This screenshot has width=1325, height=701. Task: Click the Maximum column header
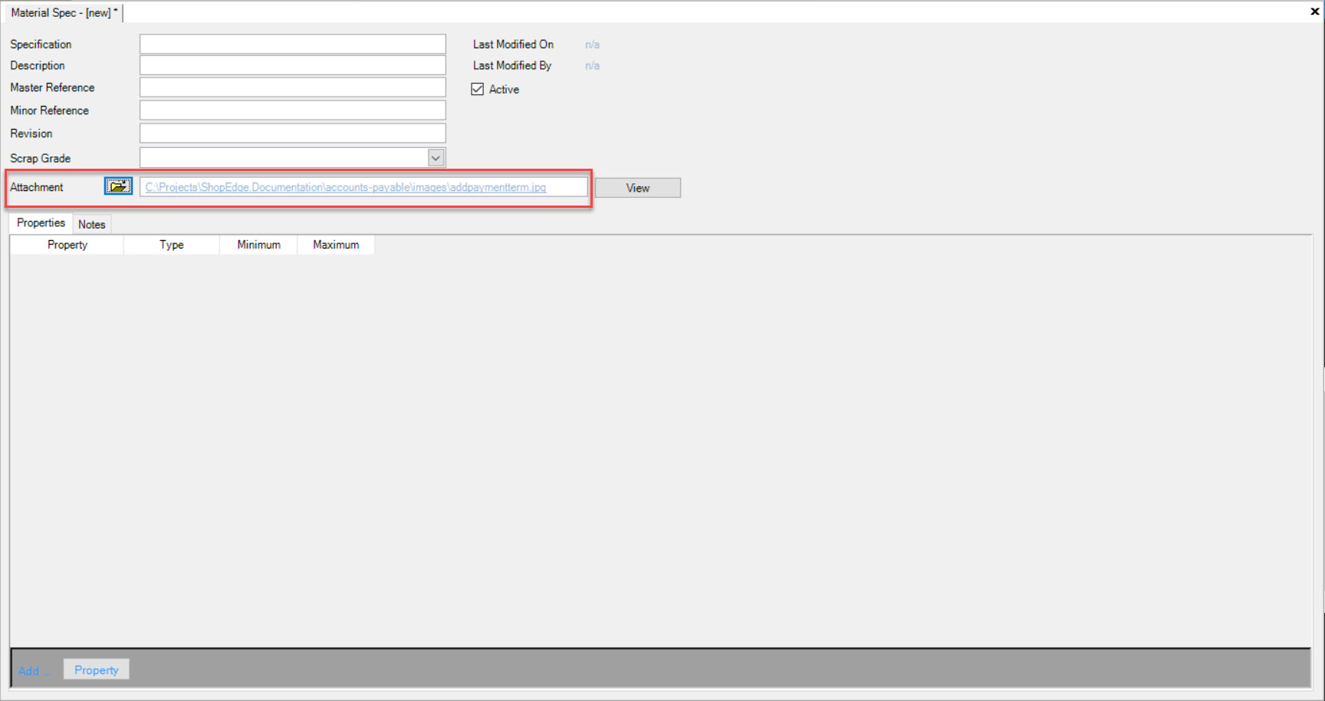click(336, 245)
